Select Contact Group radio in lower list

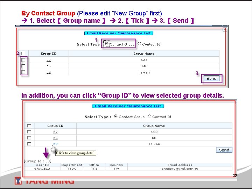[115, 116]
